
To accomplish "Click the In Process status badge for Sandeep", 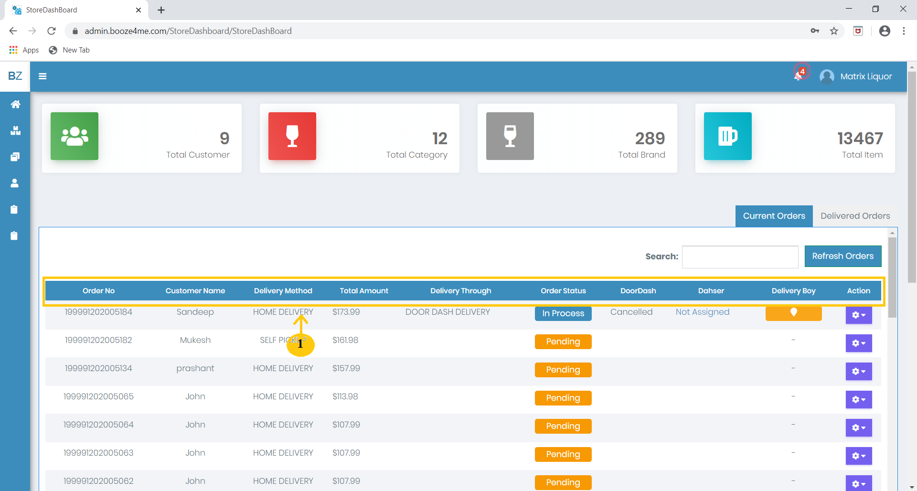I will click(563, 313).
